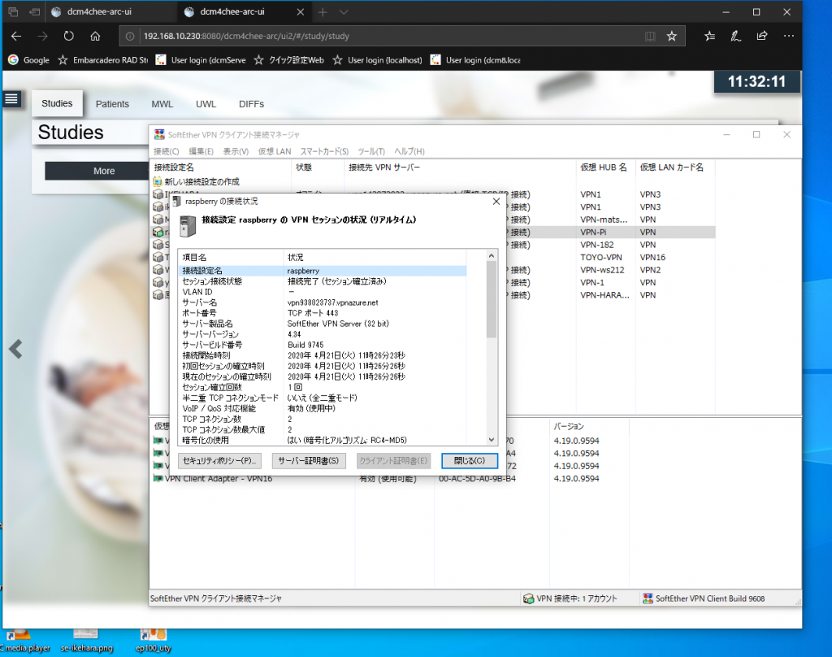Open the favorites hub icon
Viewport: 832px width, 657px height.
tap(709, 36)
